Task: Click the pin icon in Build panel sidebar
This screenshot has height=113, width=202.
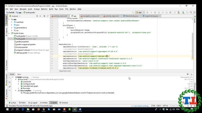Action: pyautogui.click(x=10, y=87)
